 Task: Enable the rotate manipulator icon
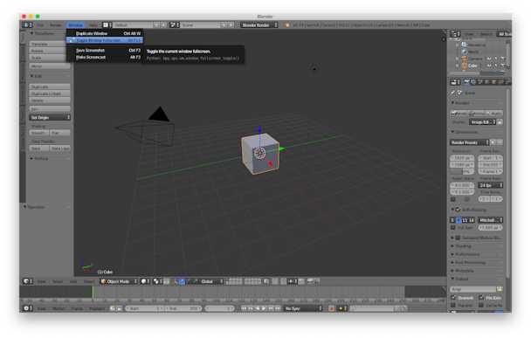click(x=189, y=281)
